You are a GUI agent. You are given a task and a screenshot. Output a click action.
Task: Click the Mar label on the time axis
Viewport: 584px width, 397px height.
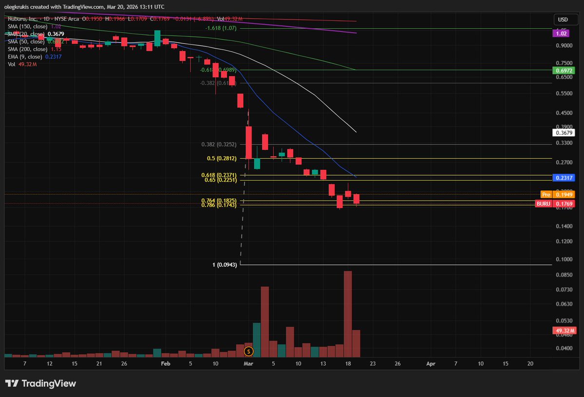coord(248,363)
